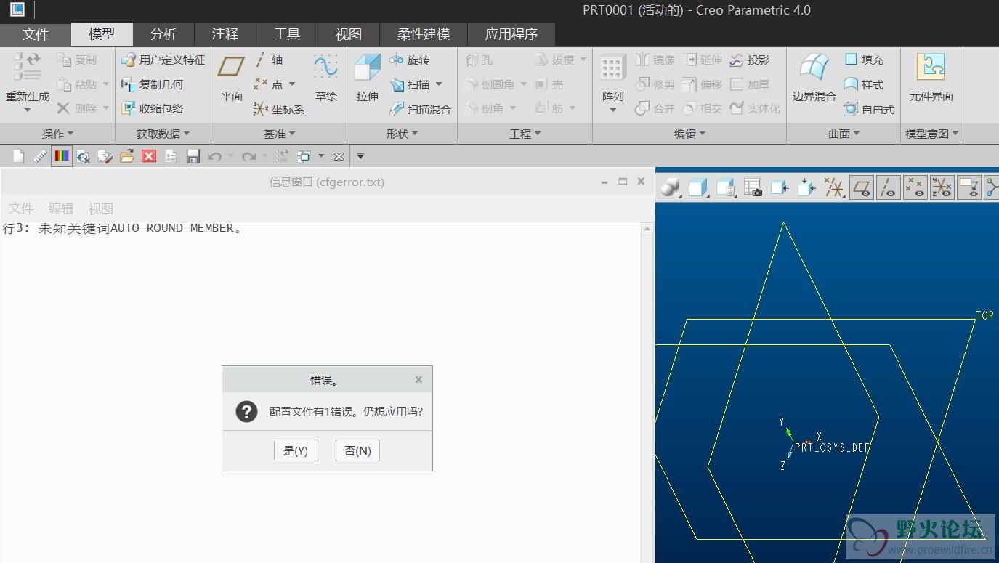Expand the 获取数据 group dropdown
Screen dimensions: 999x563
coord(163,134)
